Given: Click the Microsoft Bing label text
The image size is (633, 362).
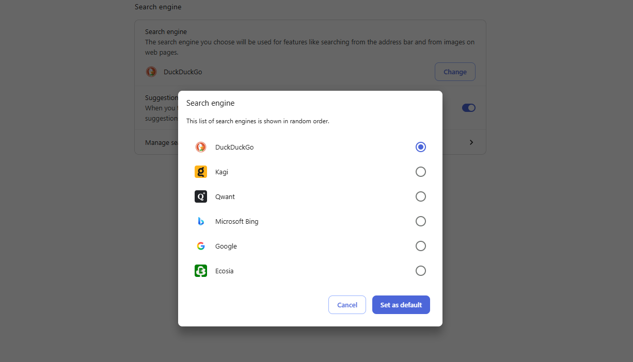Looking at the screenshot, I should [x=236, y=221].
